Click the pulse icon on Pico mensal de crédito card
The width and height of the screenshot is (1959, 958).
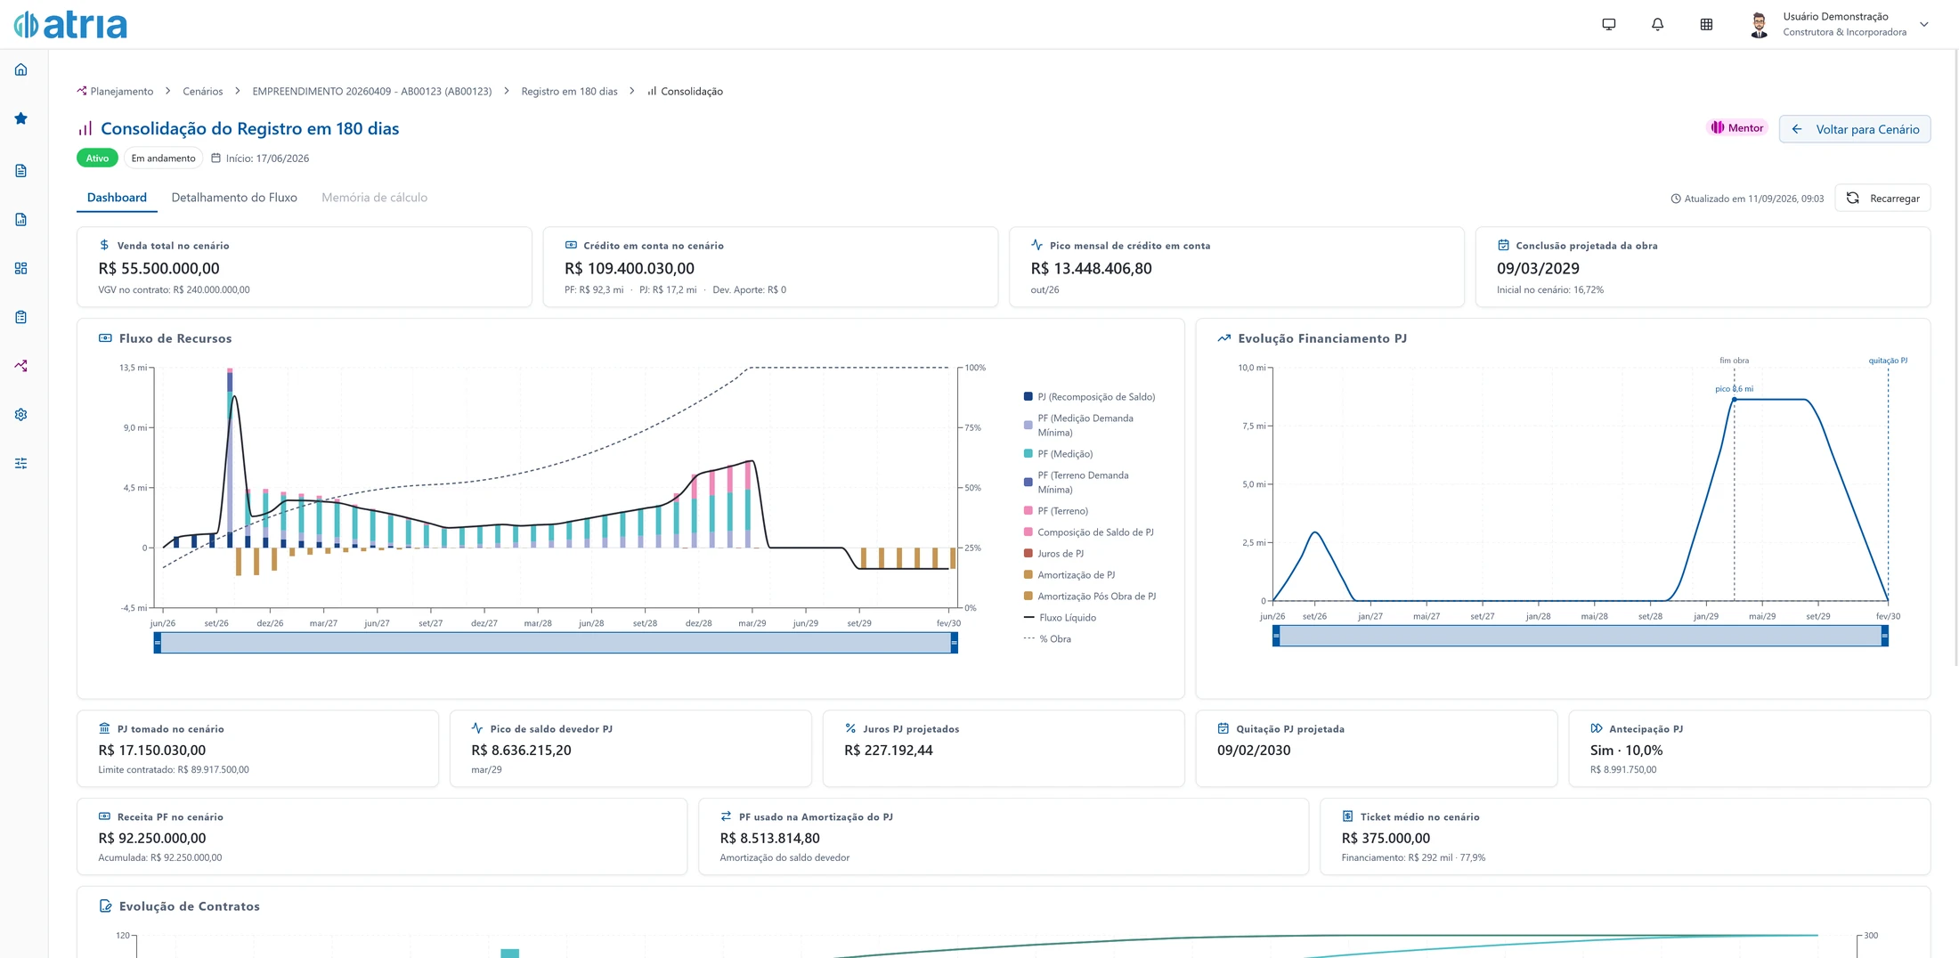click(x=1036, y=245)
